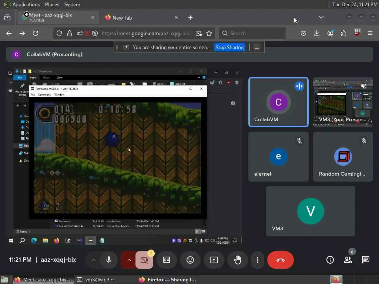The image size is (379, 284).
Task: Open a new browser tab with plus
Action: pos(190,18)
